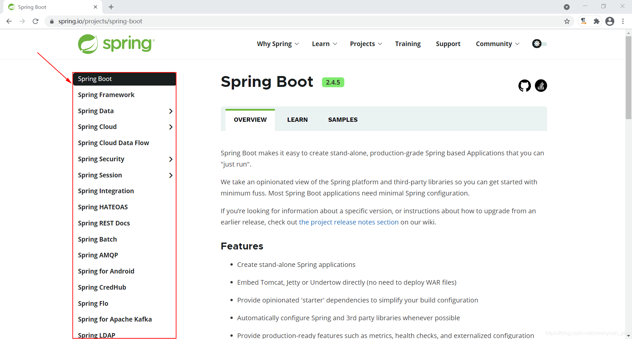Open Spring LDAP project

point(96,335)
